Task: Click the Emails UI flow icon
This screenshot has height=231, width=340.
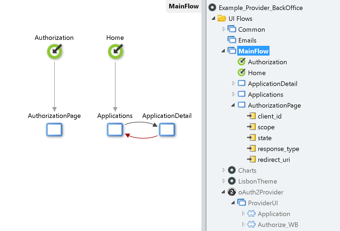Action: coord(232,40)
